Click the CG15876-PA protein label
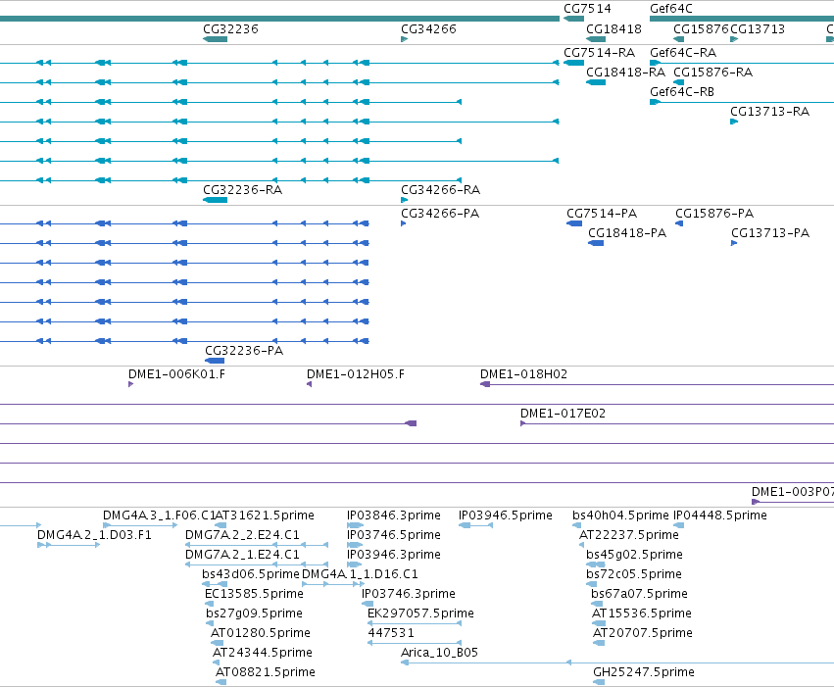The image size is (834, 687). click(x=714, y=214)
